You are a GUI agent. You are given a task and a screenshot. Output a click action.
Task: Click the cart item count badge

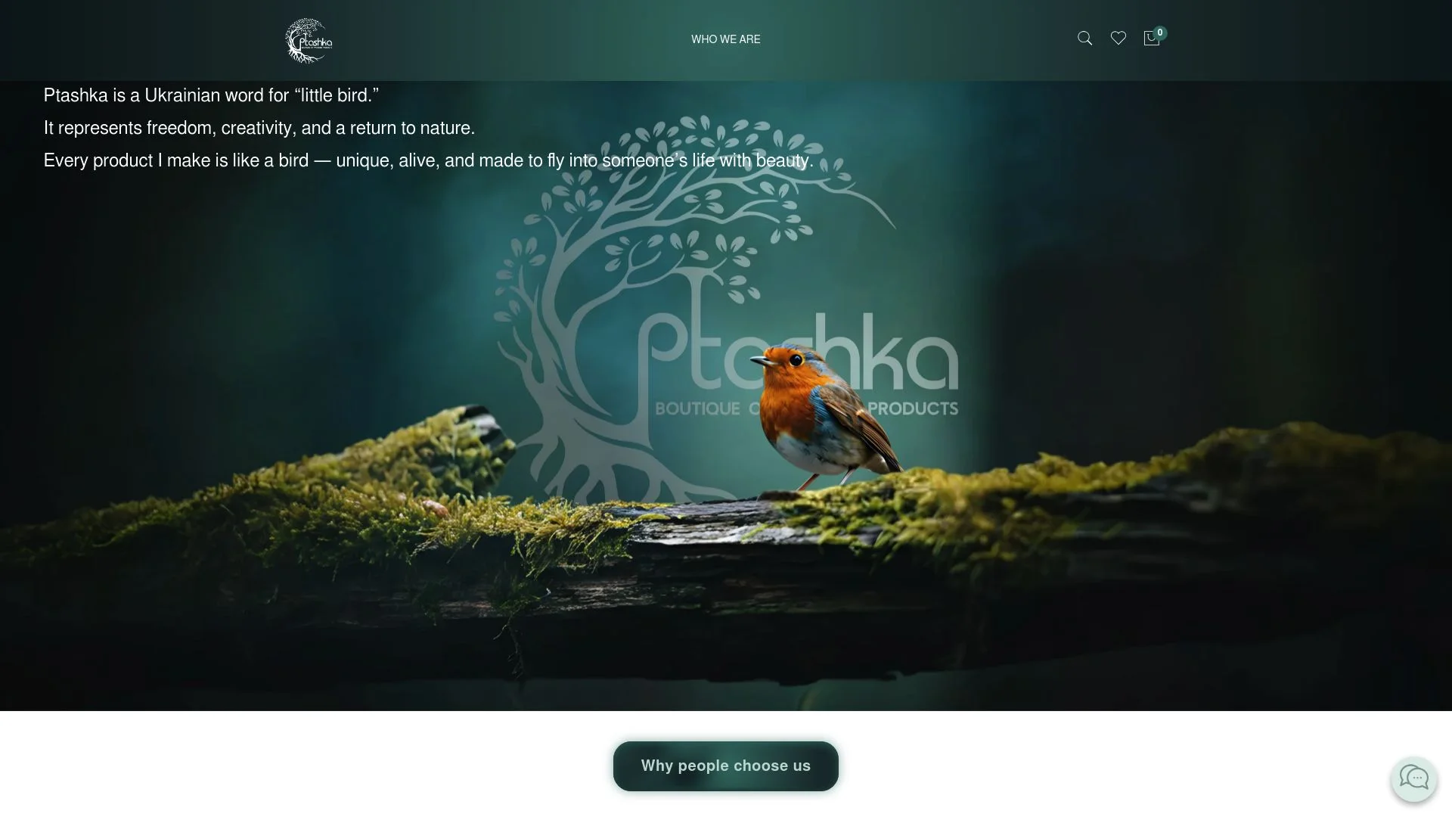(x=1160, y=33)
